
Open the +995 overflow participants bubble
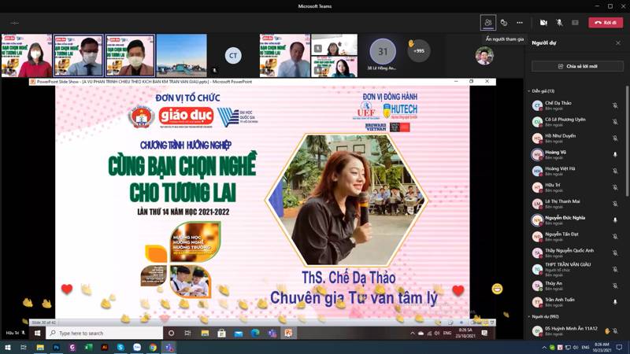(419, 51)
